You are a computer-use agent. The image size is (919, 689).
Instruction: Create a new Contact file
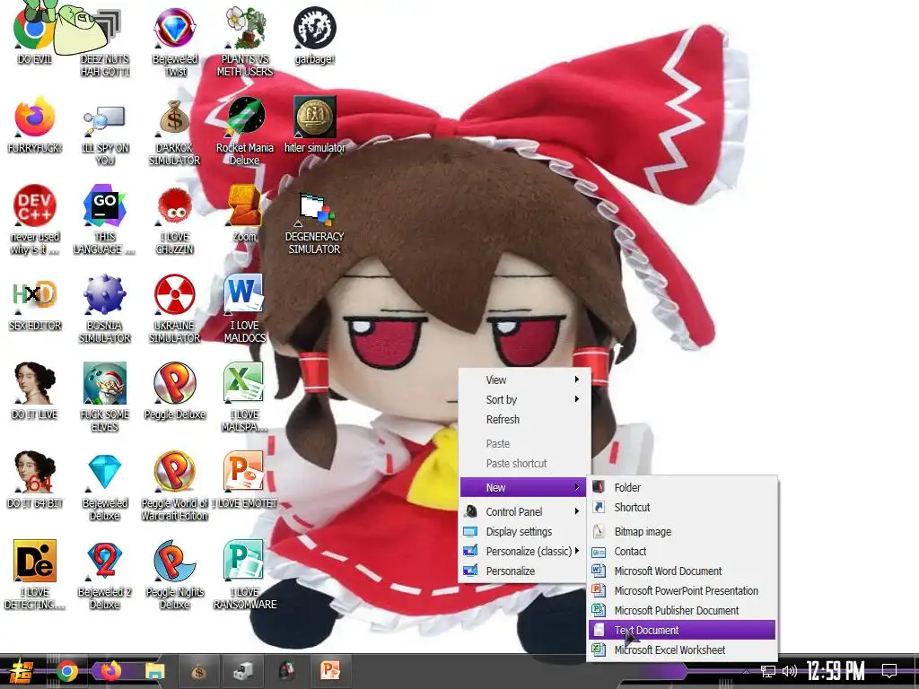682,552
